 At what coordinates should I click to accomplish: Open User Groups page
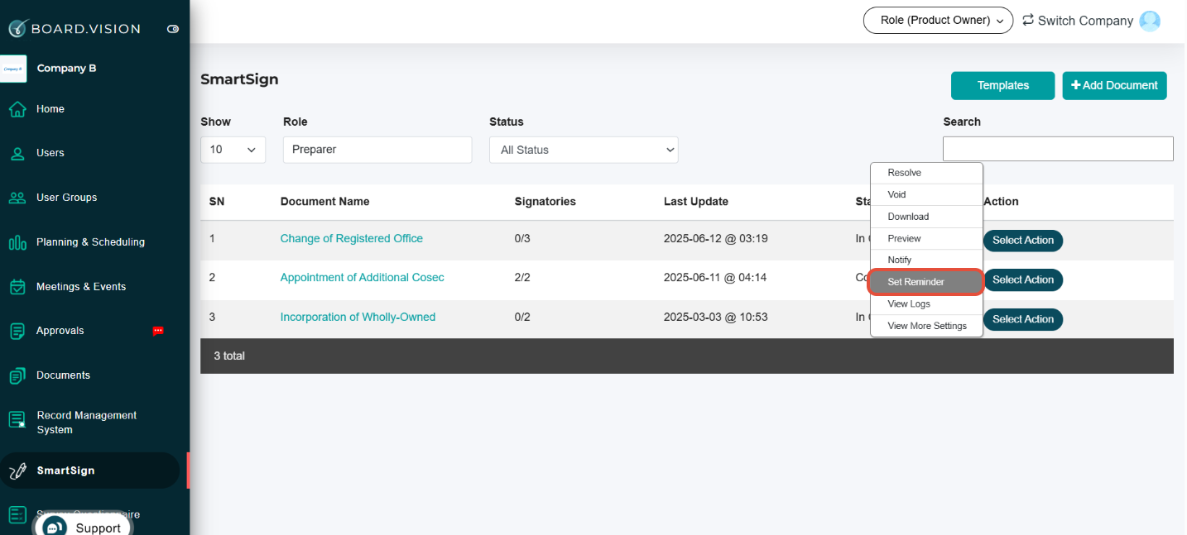67,198
